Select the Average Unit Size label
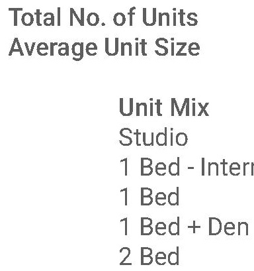Screen dimensions: 254x271 click(105, 48)
